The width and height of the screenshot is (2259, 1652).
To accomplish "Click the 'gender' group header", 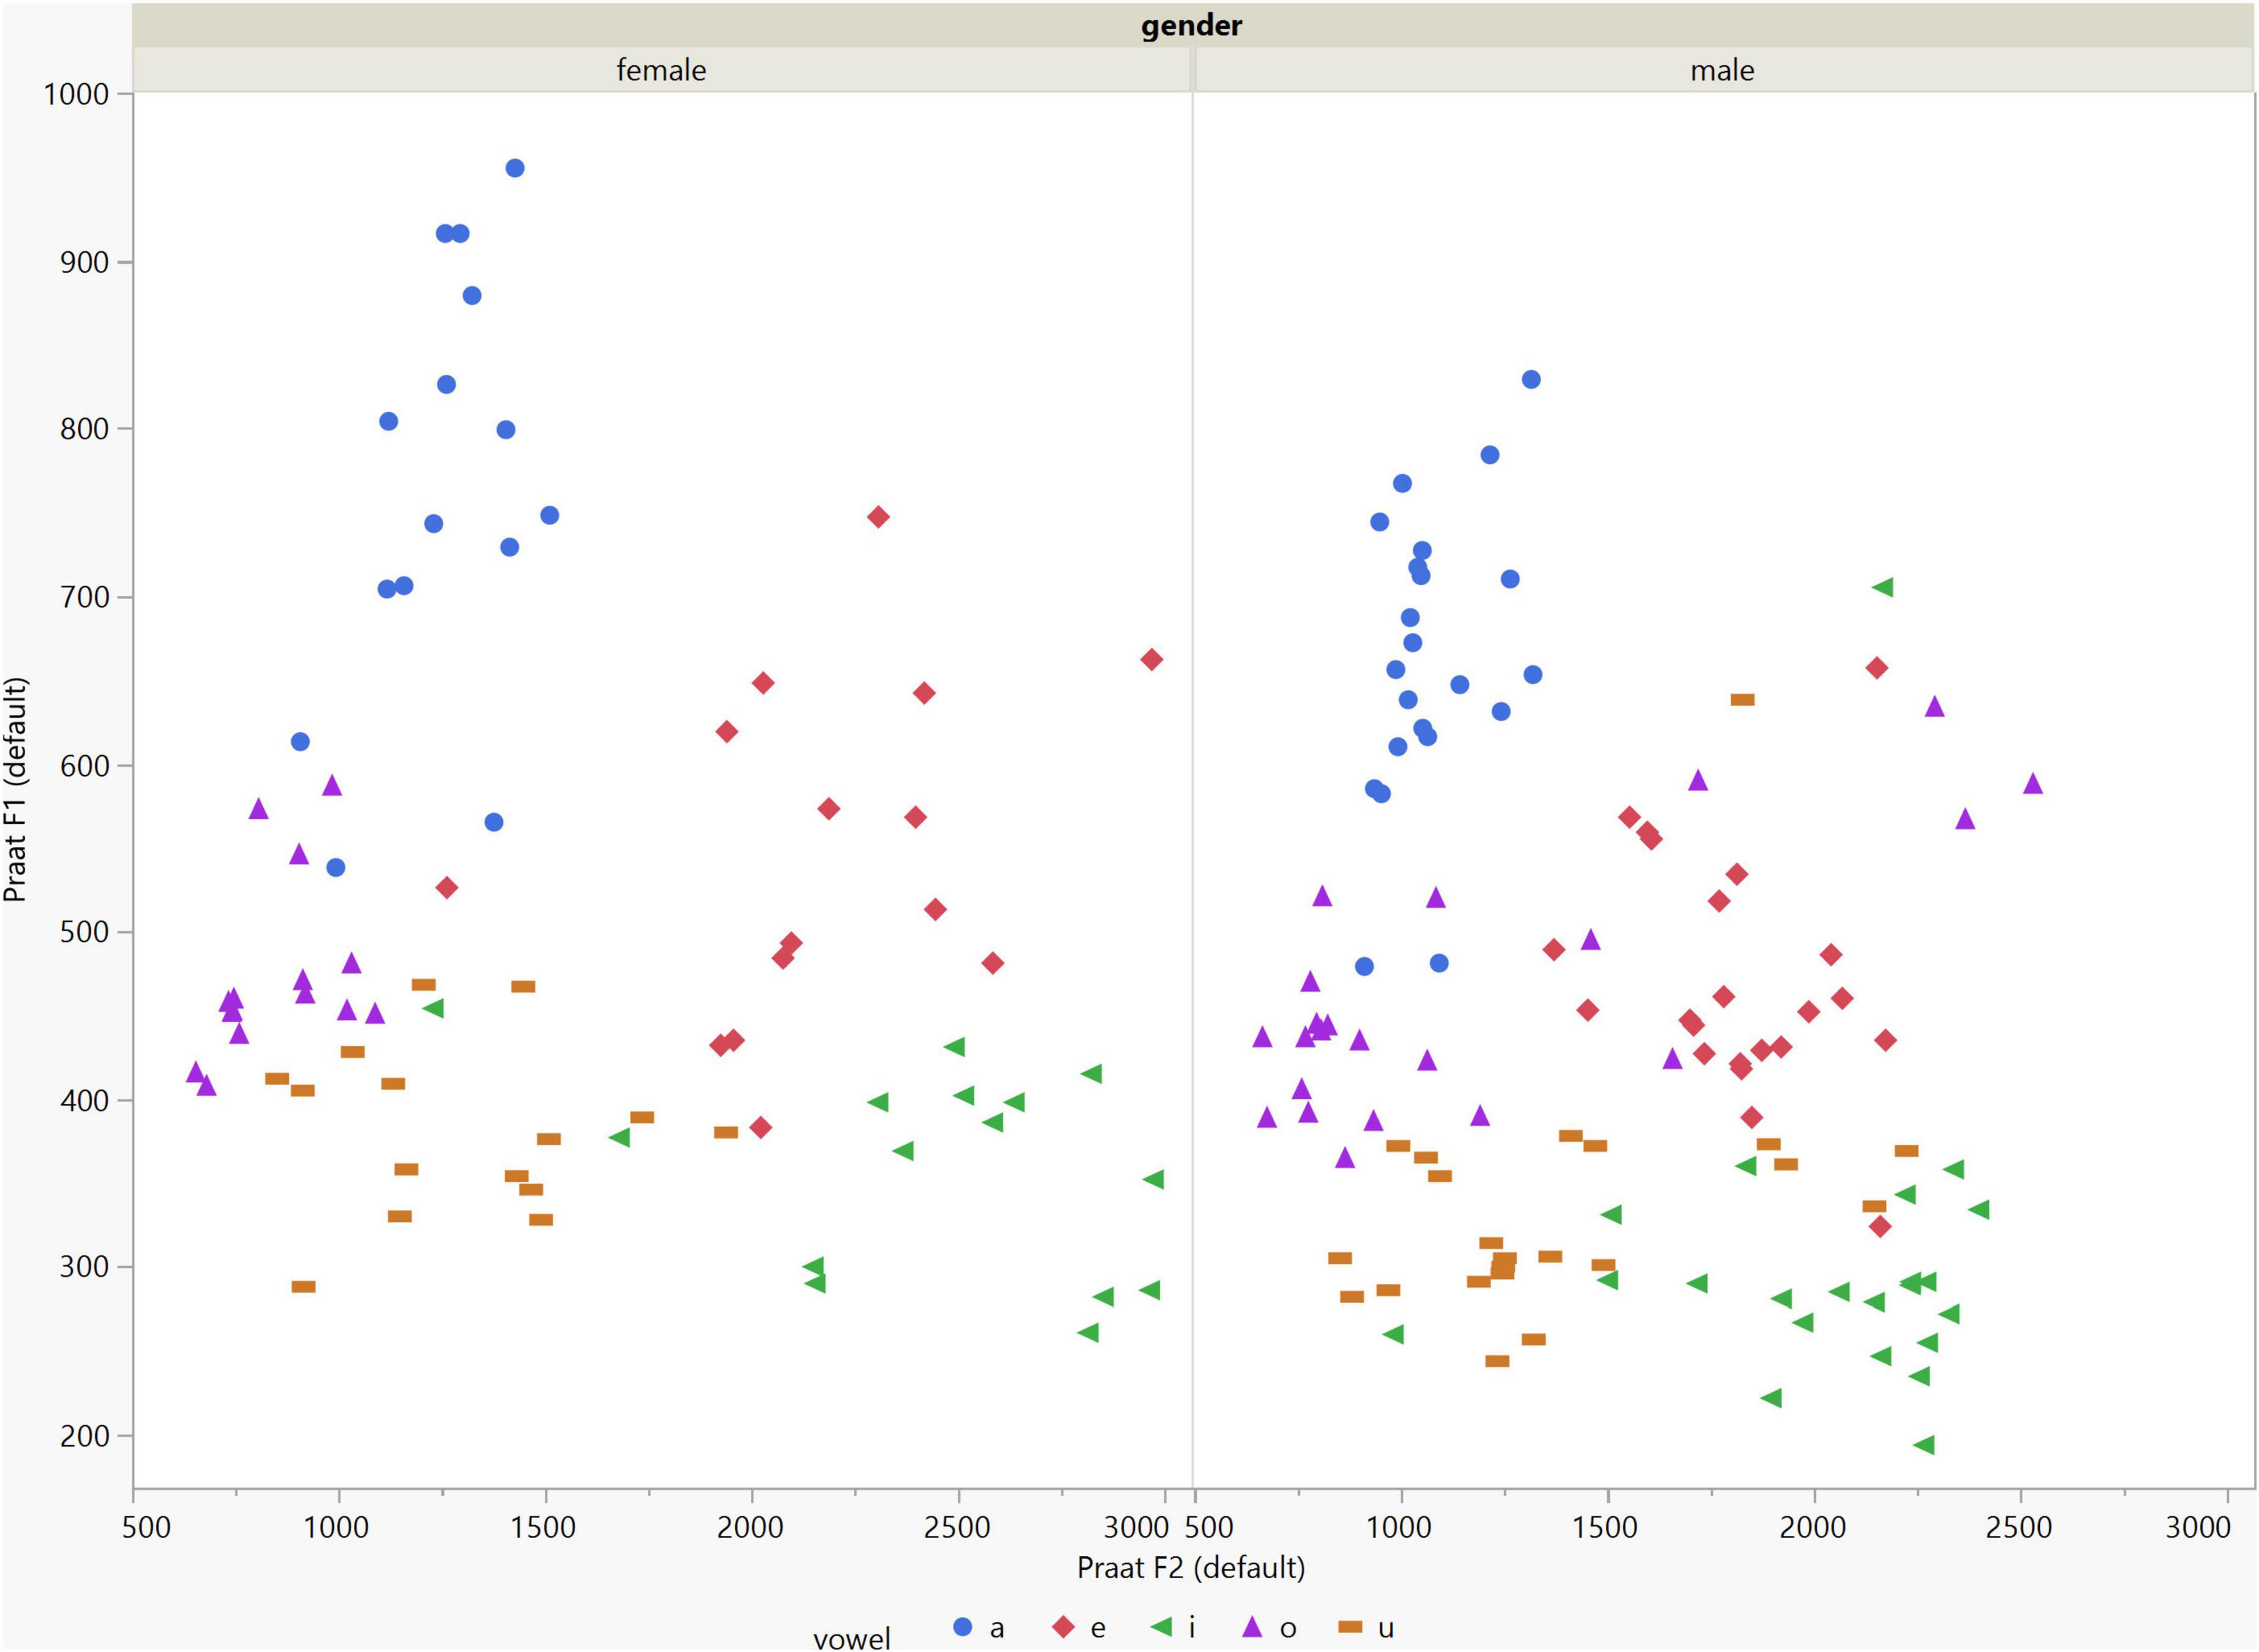I will (1192, 25).
